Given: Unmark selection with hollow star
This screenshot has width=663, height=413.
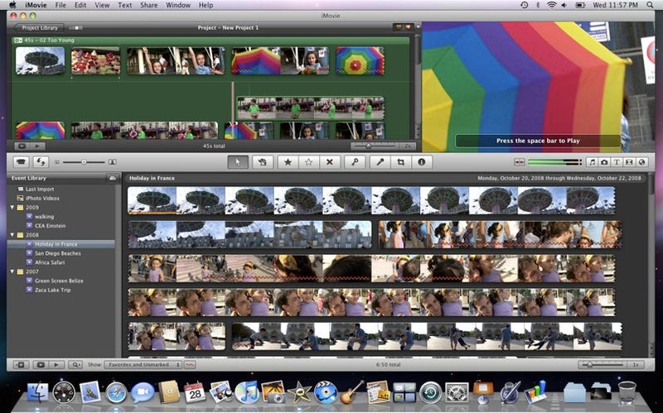Looking at the screenshot, I should (x=308, y=162).
